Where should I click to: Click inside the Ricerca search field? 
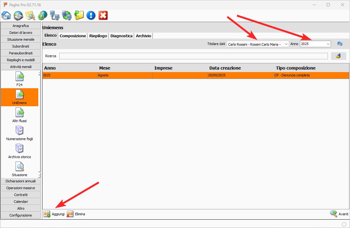[193, 56]
